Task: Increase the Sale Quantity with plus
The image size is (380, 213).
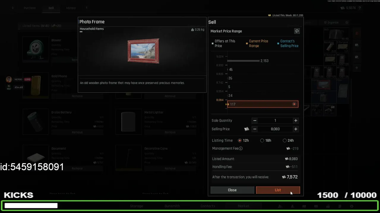Action: pos(296,120)
